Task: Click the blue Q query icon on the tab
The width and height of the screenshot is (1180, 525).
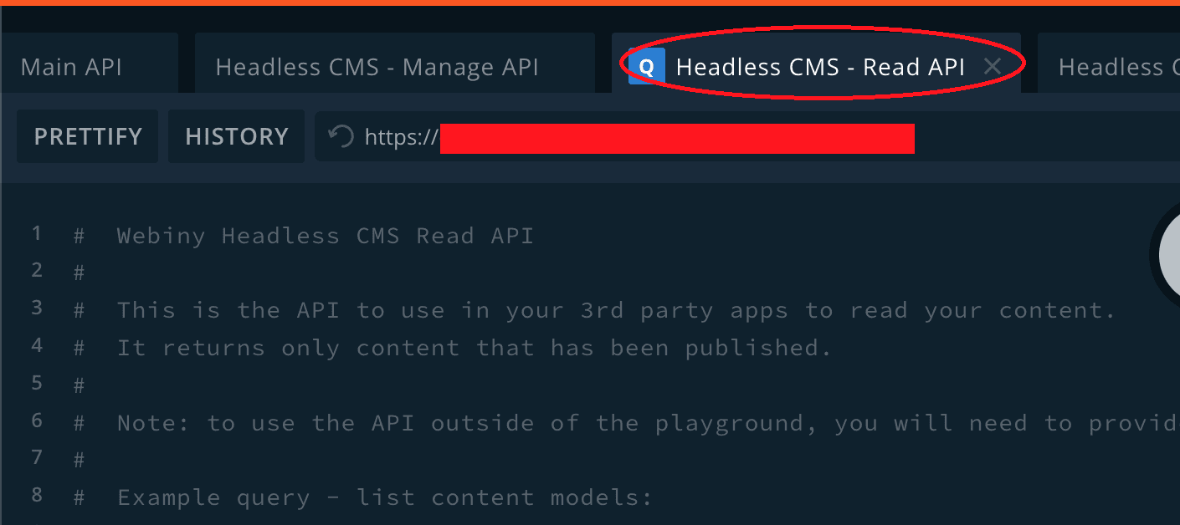Action: click(x=646, y=67)
